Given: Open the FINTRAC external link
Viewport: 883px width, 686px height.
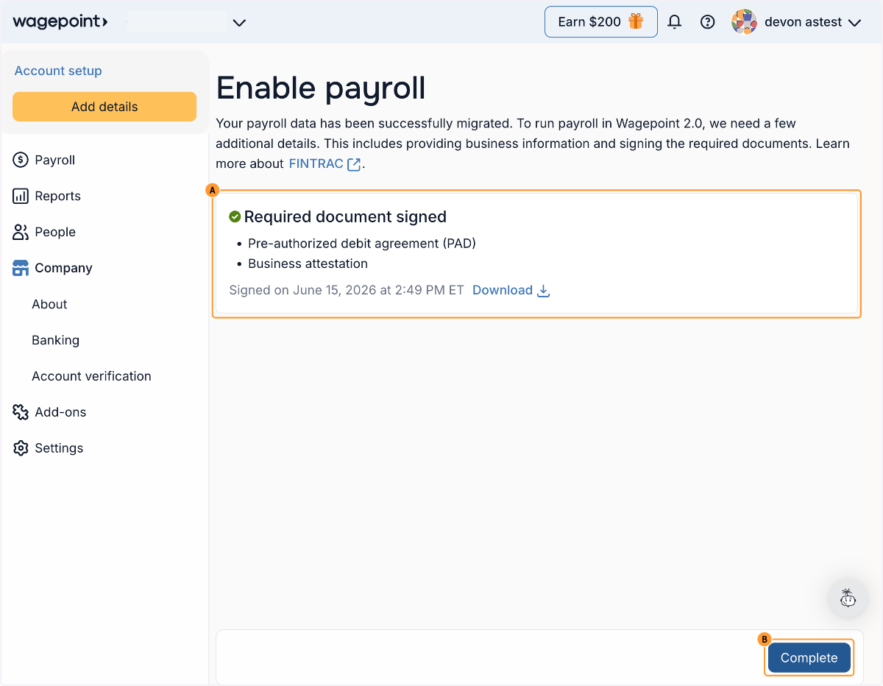Looking at the screenshot, I should pos(325,163).
